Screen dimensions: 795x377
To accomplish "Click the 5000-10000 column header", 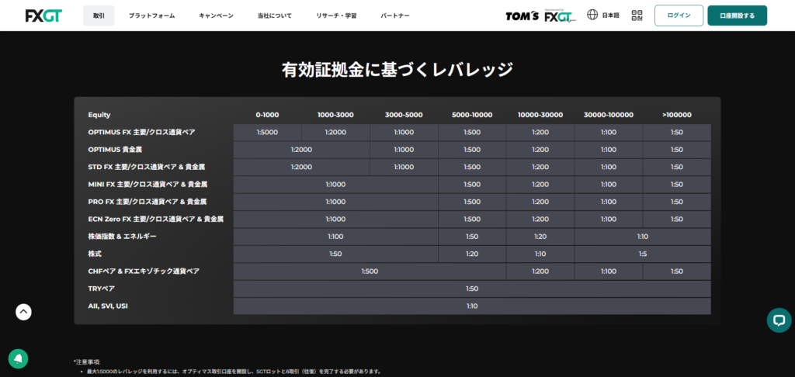I will coord(472,115).
